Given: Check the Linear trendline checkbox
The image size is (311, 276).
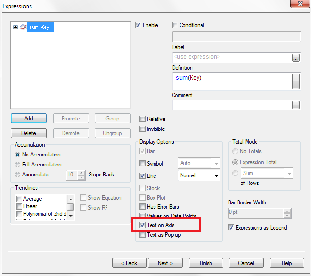Looking at the screenshot, I should tap(19, 206).
